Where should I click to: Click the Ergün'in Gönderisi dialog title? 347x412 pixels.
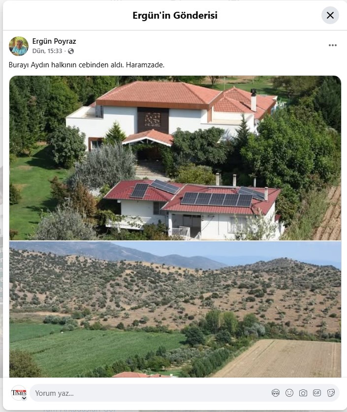(175, 16)
